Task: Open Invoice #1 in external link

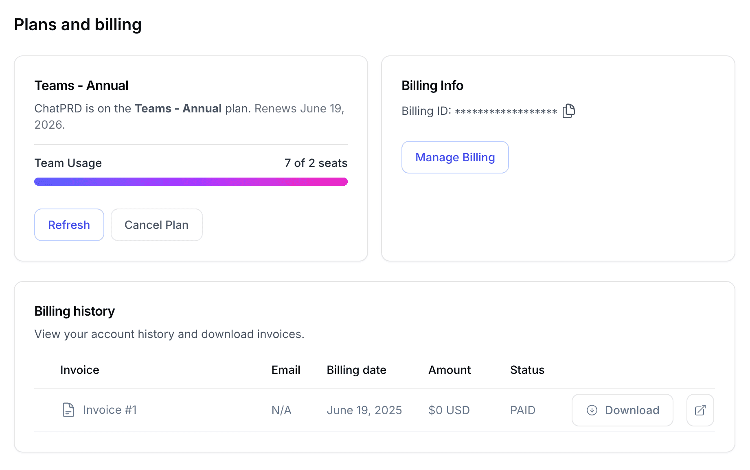Action: (x=700, y=410)
